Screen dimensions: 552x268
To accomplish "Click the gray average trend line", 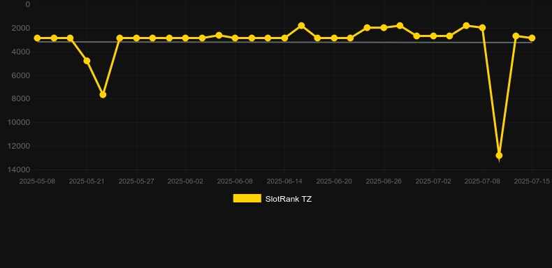I will point(284,42).
